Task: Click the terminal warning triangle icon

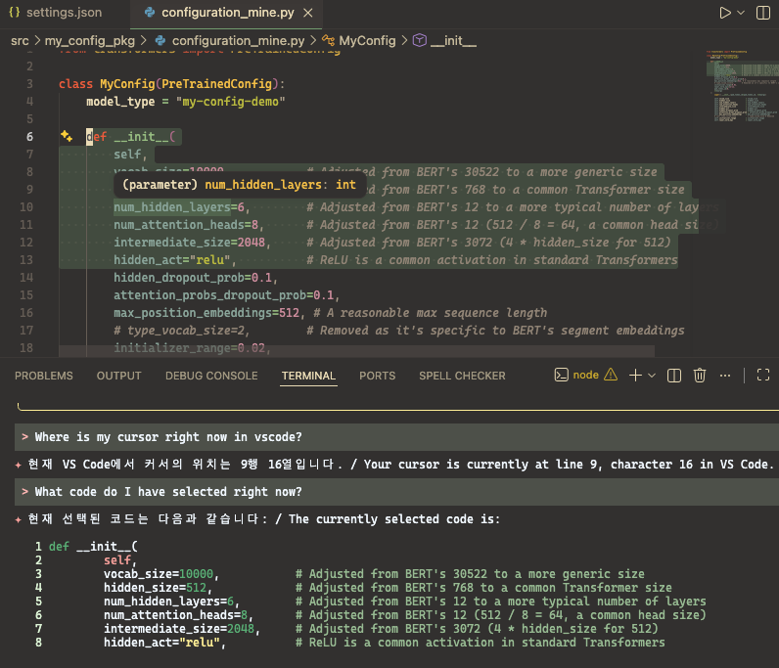Action: coord(611,375)
